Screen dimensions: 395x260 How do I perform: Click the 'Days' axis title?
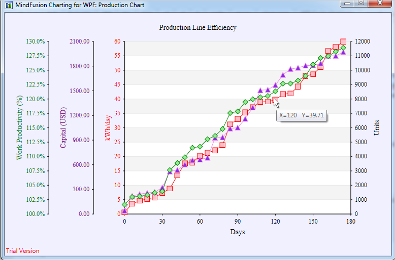click(237, 232)
